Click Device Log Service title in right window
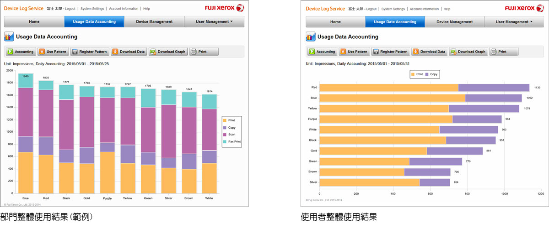Image resolution: width=549 pixels, height=234 pixels. [x=325, y=8]
